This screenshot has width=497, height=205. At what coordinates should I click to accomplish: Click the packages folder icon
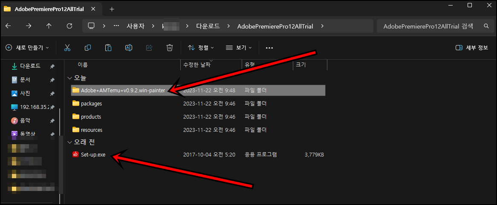pyautogui.click(x=75, y=103)
